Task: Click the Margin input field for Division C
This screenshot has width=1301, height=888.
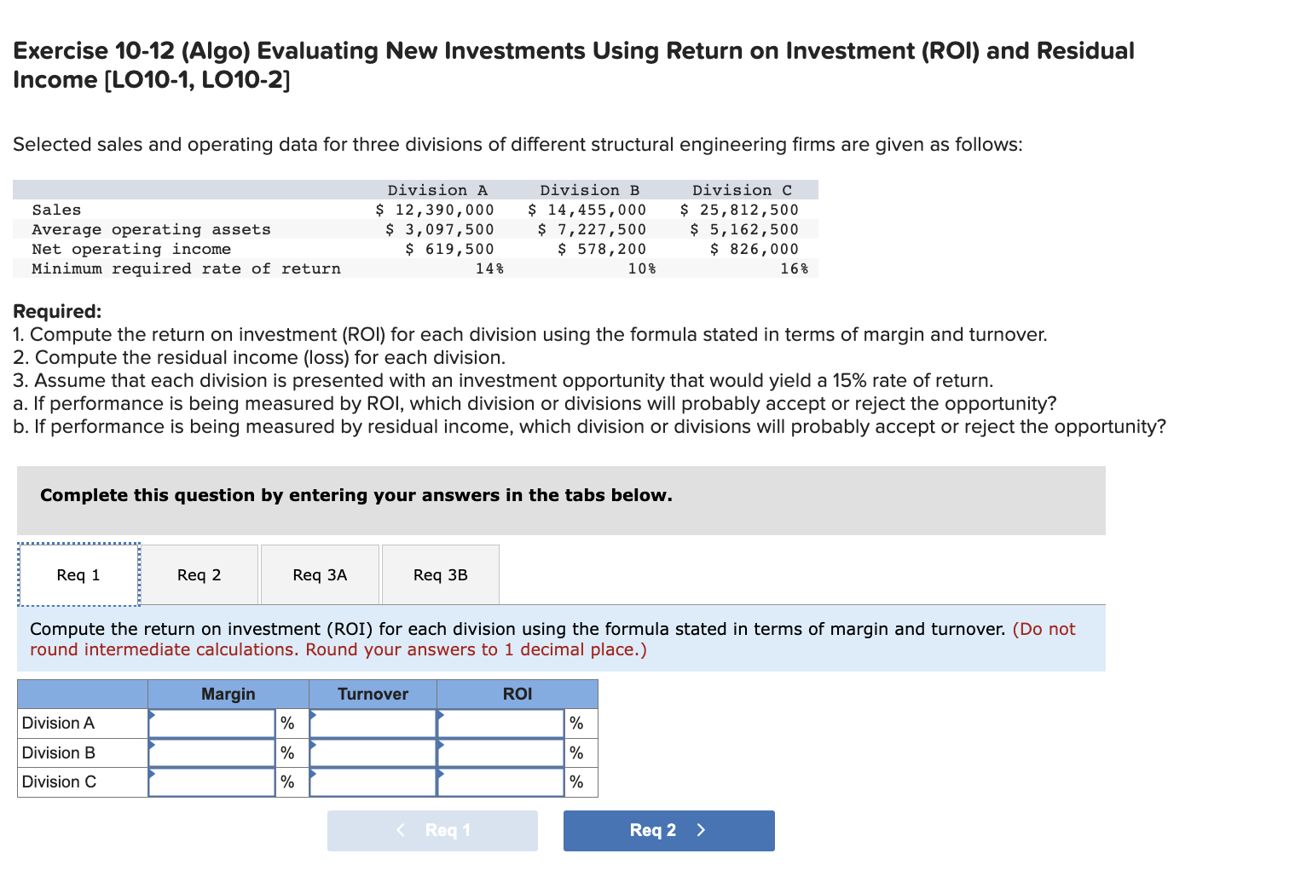Action: click(211, 781)
